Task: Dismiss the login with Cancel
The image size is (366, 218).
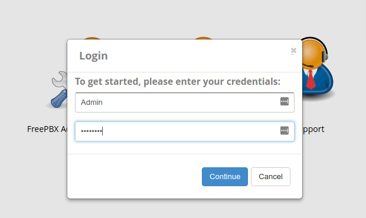Action: 270,177
